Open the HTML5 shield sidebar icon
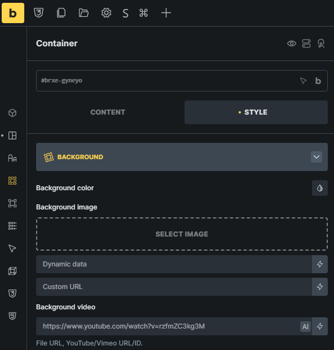Image resolution: width=334 pixels, height=350 pixels. click(12, 316)
